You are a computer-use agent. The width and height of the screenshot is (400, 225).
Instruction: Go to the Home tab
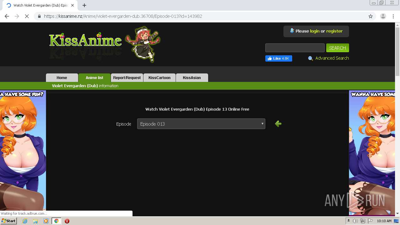62,78
